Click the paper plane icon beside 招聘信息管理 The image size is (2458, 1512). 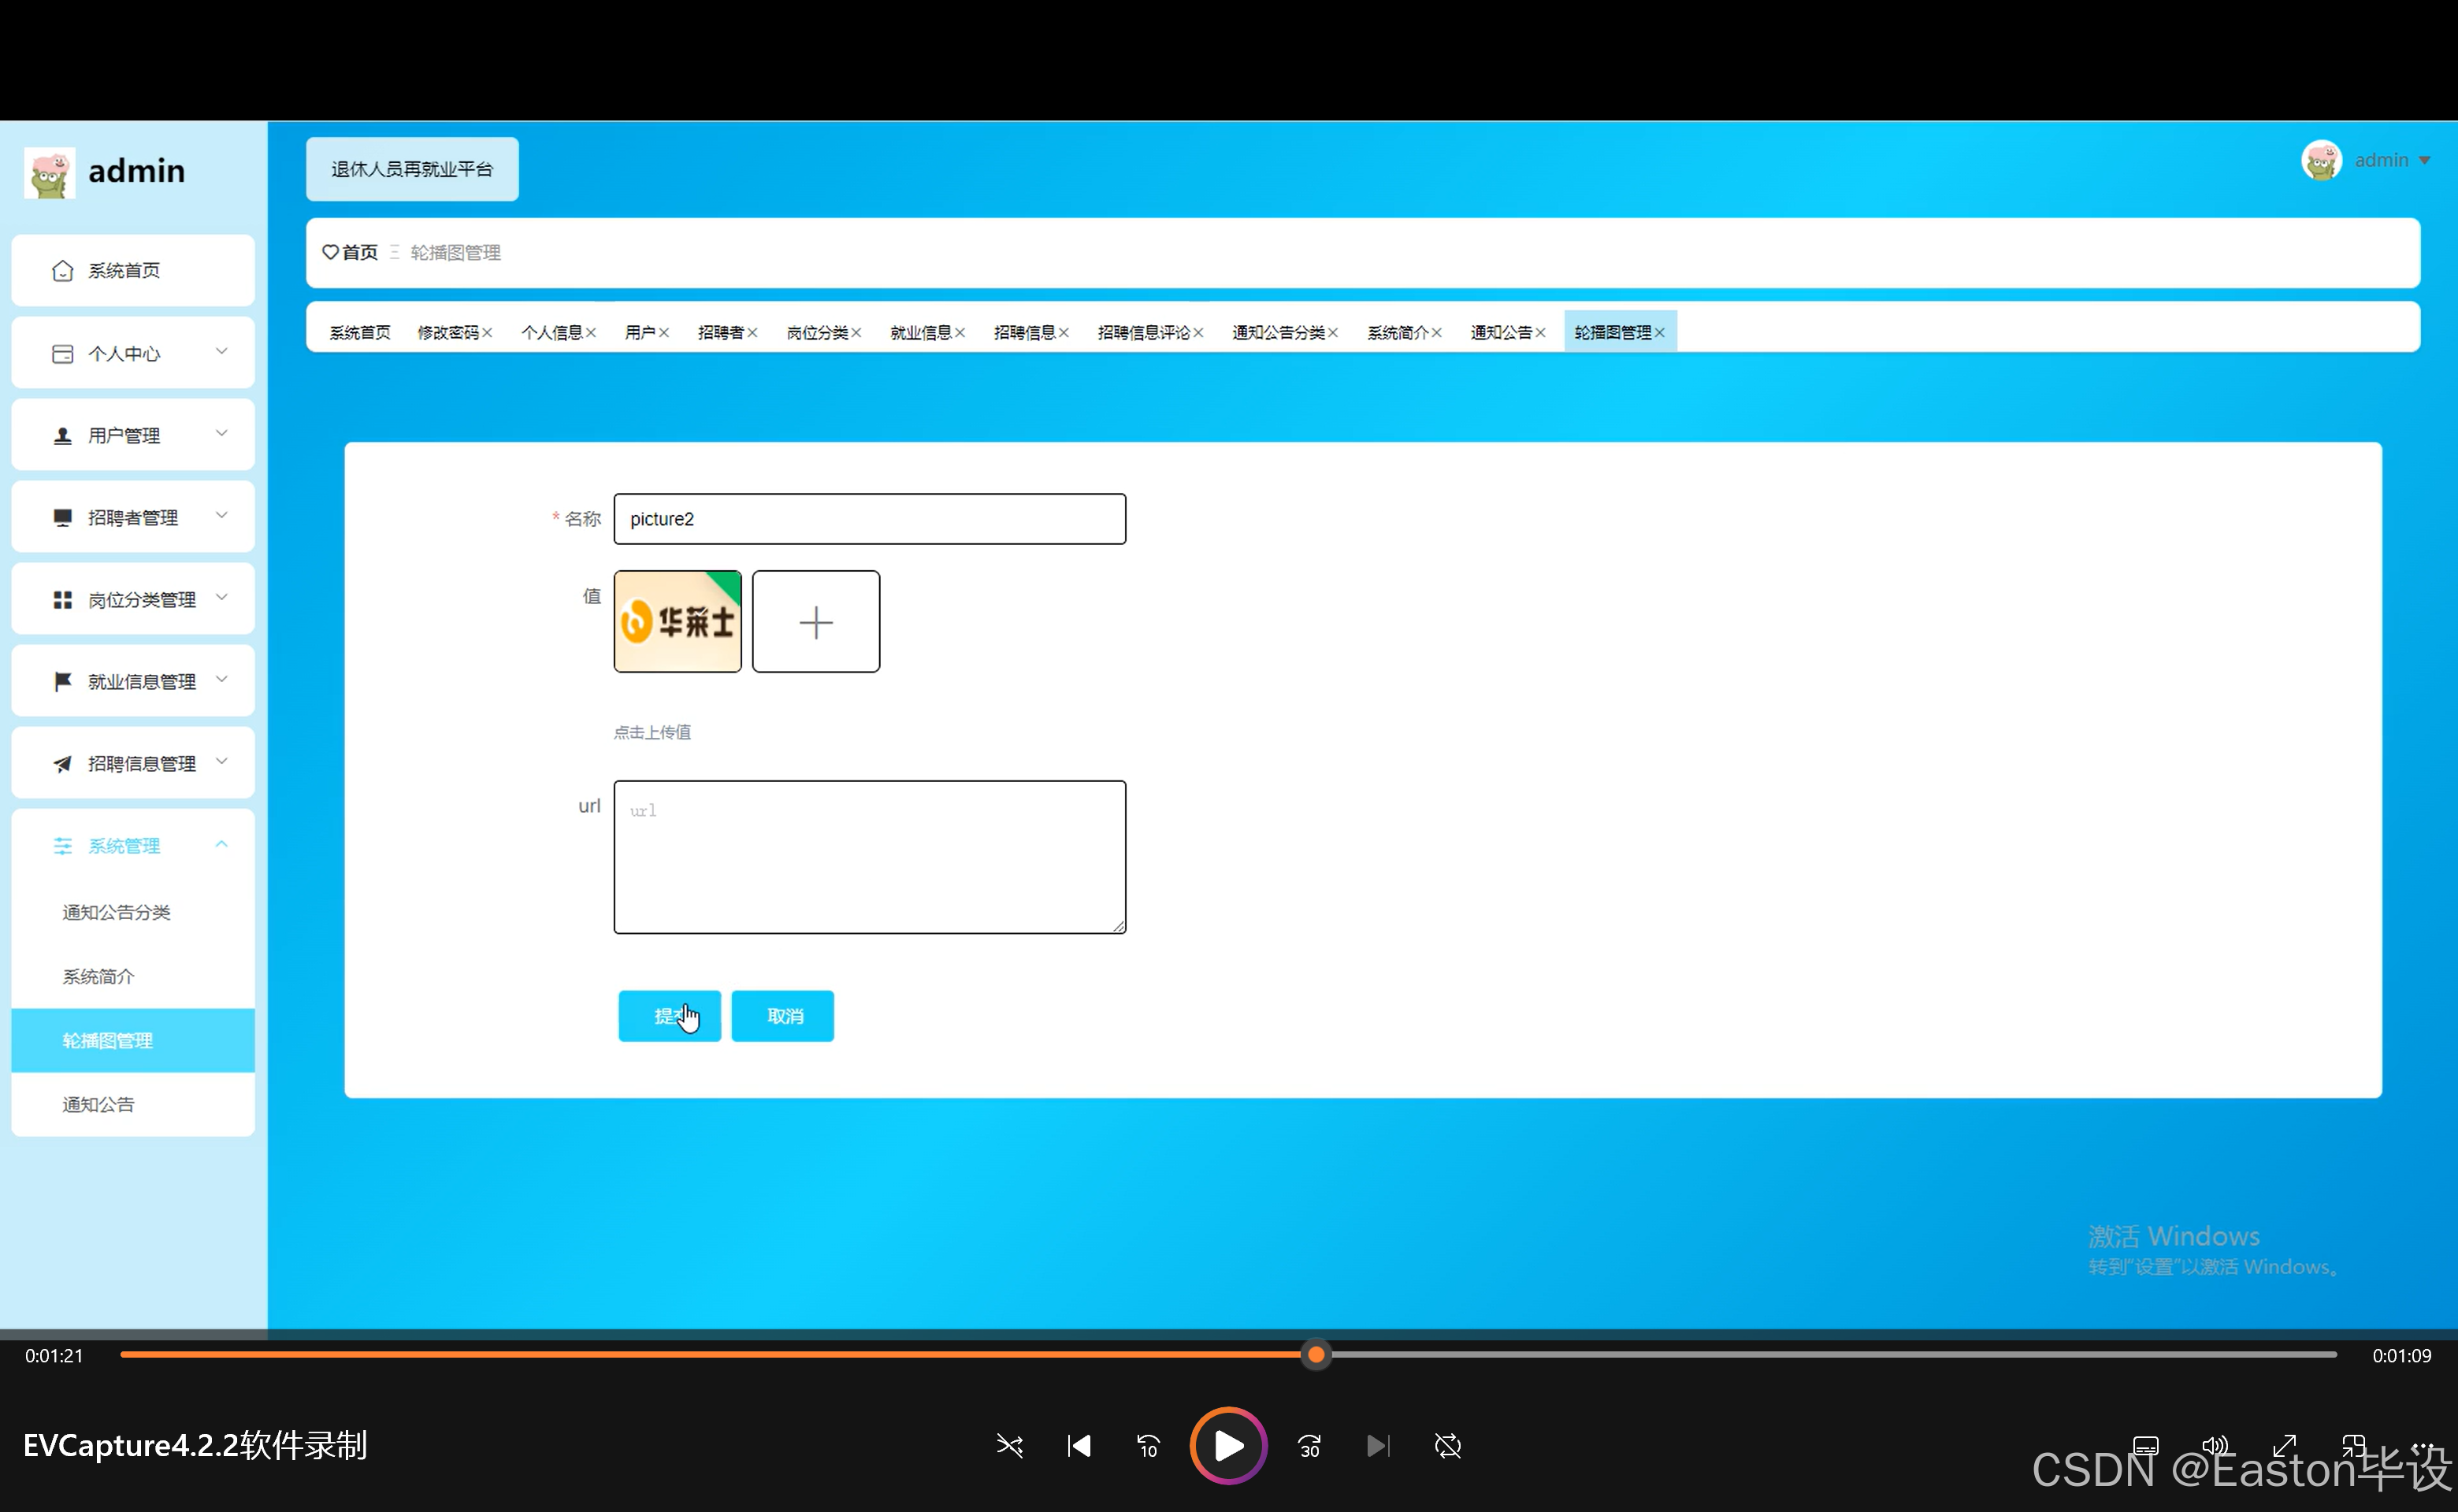[x=62, y=764]
